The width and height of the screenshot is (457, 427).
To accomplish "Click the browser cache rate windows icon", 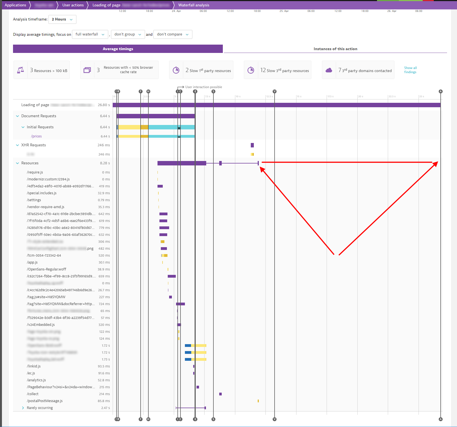I will coord(87,70).
